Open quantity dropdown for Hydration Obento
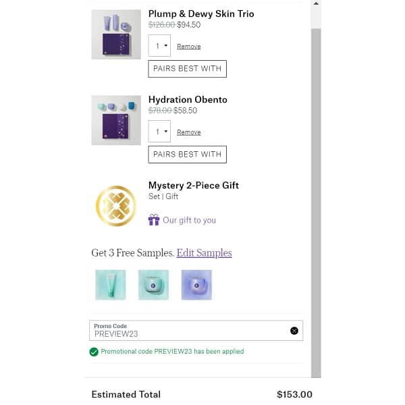 pyautogui.click(x=159, y=132)
